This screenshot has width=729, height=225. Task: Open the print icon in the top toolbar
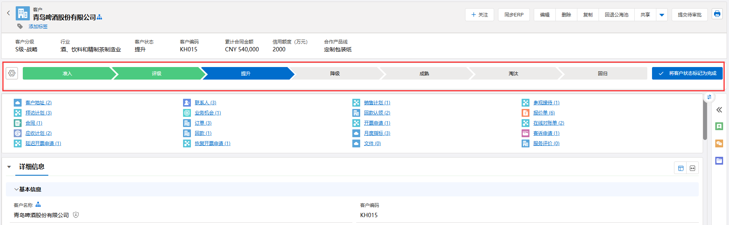(x=717, y=14)
